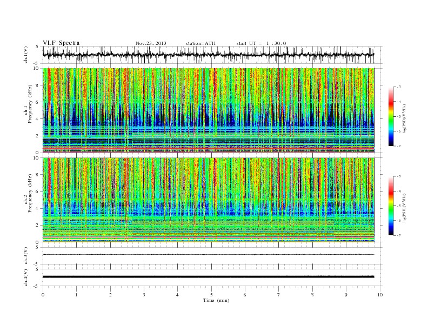Click the "9" tick on the time axis
The height and width of the screenshot is (331, 428).
pos(346,295)
